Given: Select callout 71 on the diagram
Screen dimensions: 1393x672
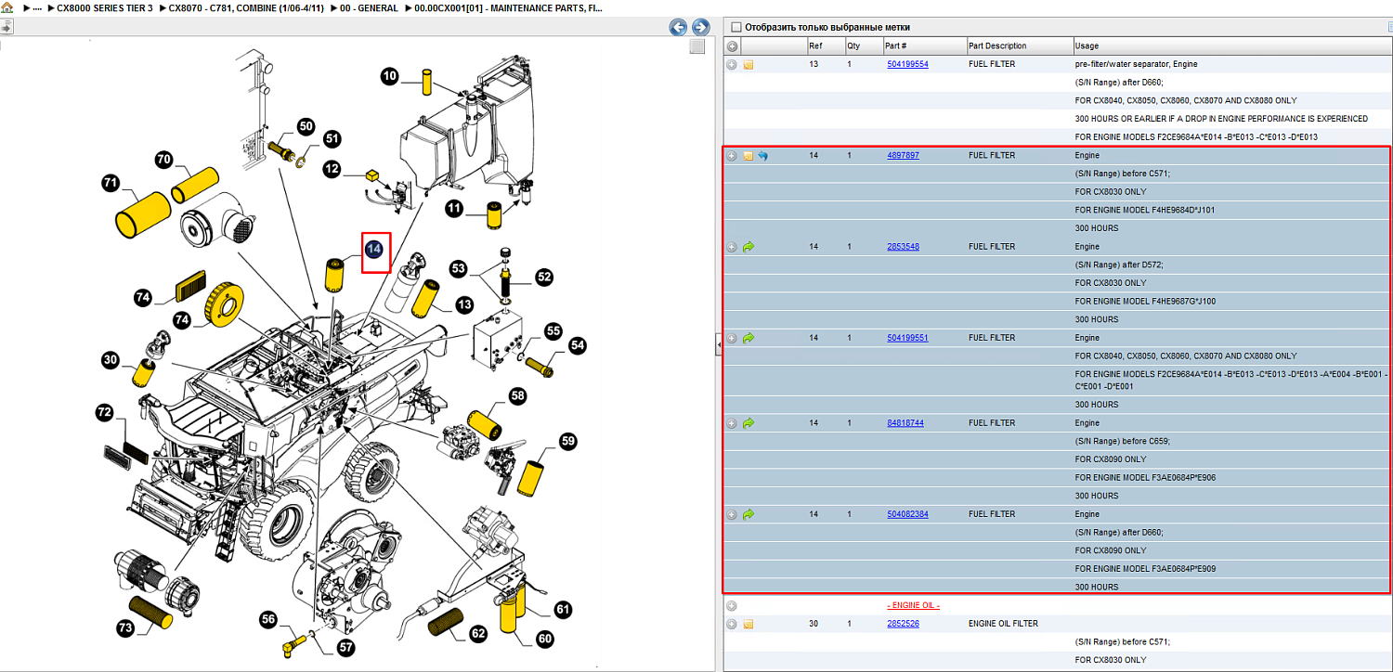Looking at the screenshot, I should tap(111, 184).
